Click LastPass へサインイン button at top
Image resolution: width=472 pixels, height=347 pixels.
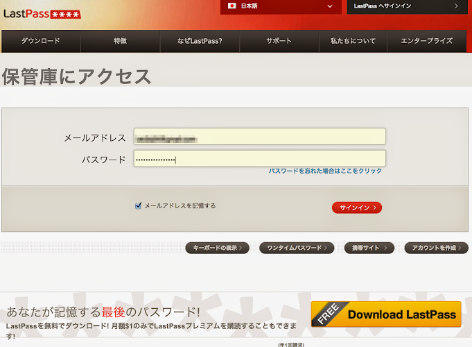tap(408, 7)
